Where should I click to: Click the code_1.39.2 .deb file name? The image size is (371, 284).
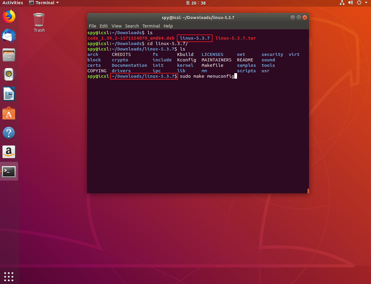click(x=131, y=38)
